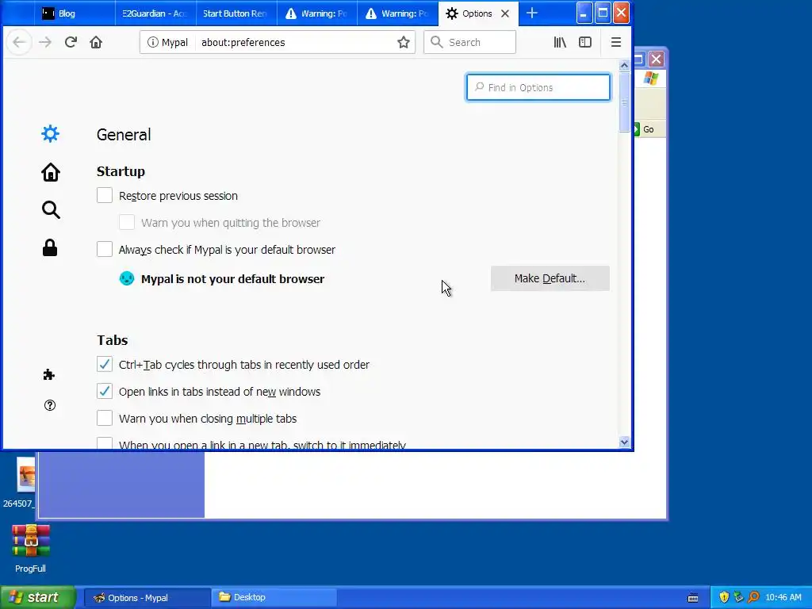Click the Find in Options field
The height and width of the screenshot is (609, 812).
[x=538, y=87]
